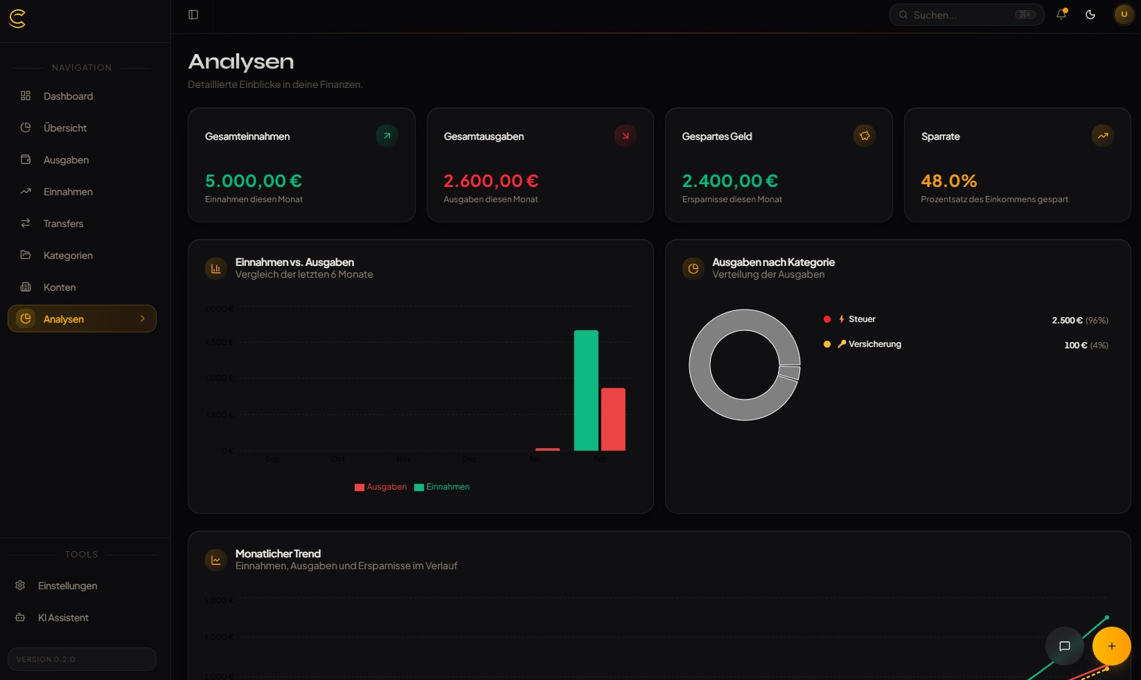Screen dimensions: 1141x680
Task: Open Einnahmen from the sidebar
Action: click(x=68, y=192)
